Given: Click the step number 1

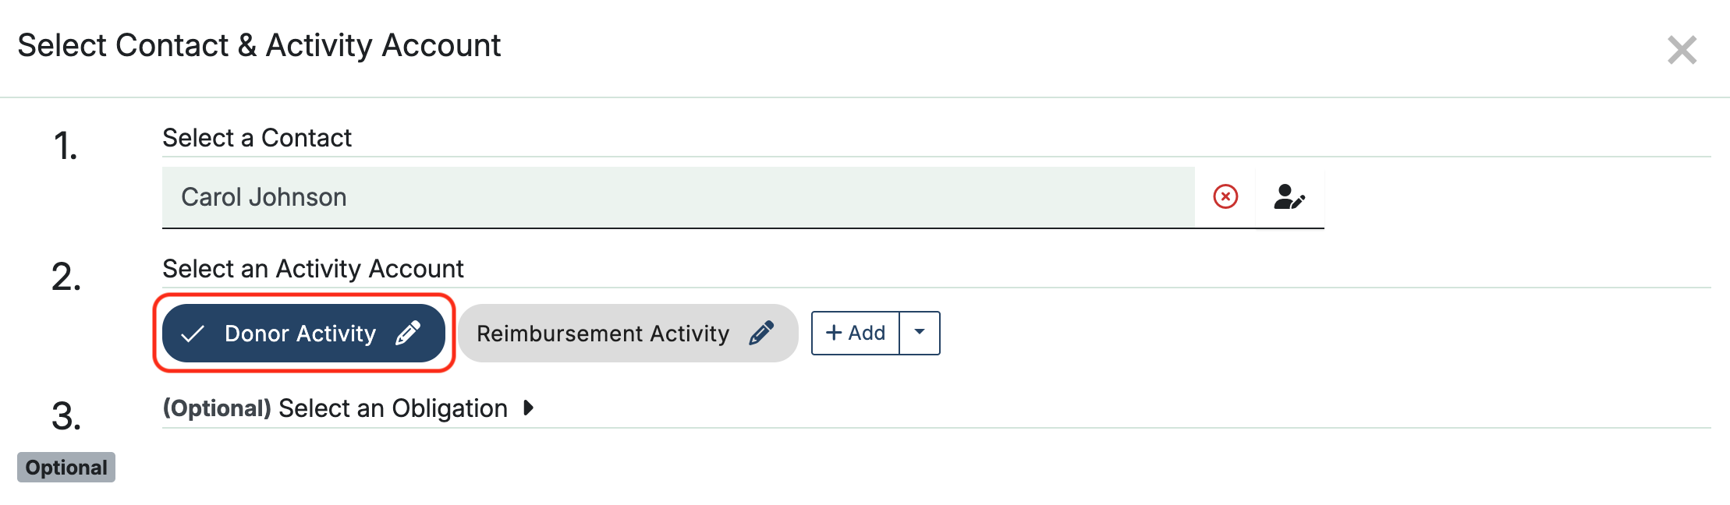Looking at the screenshot, I should coord(66,146).
